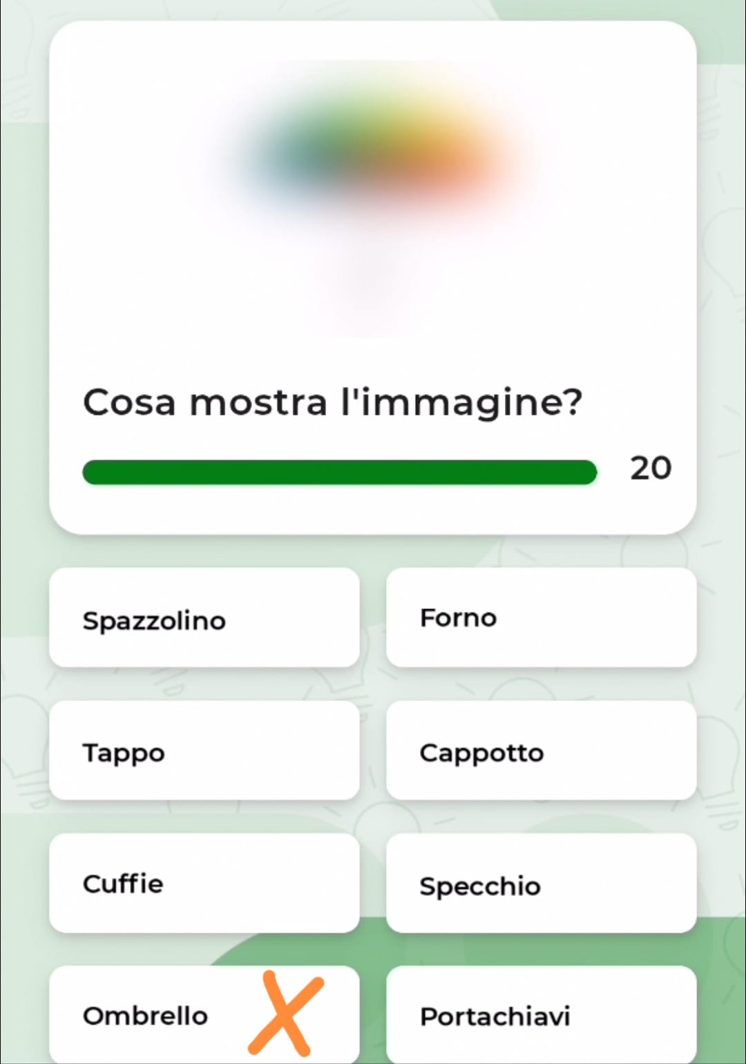Select the Cappotto answer button

(541, 750)
